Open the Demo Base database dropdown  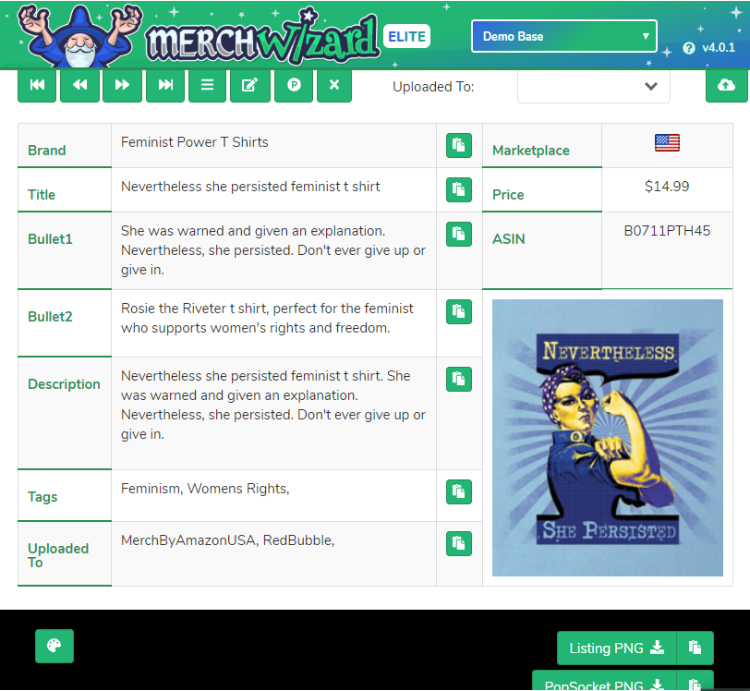tap(564, 36)
